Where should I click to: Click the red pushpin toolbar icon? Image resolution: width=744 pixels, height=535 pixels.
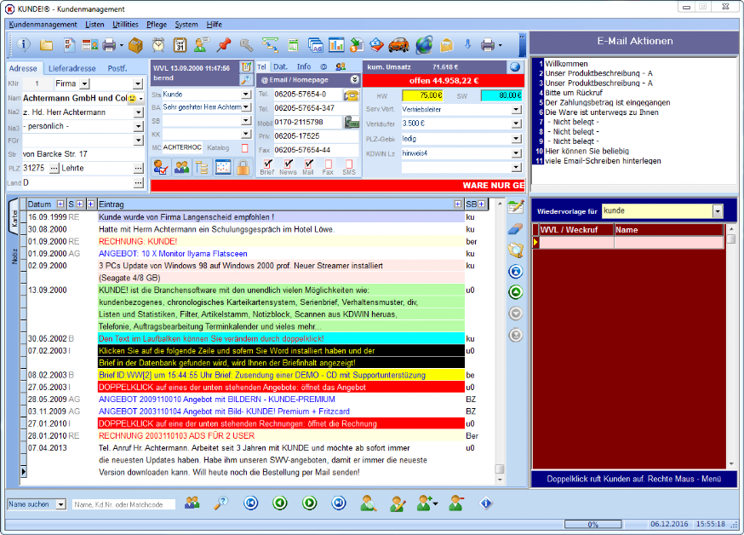[x=224, y=45]
